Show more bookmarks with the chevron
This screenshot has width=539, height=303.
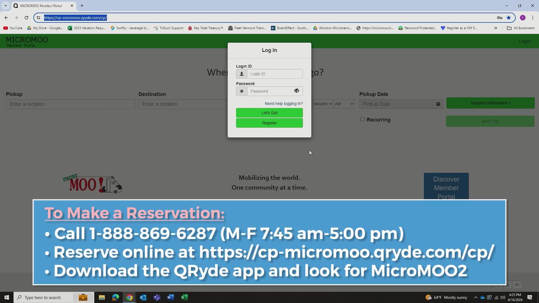point(496,28)
